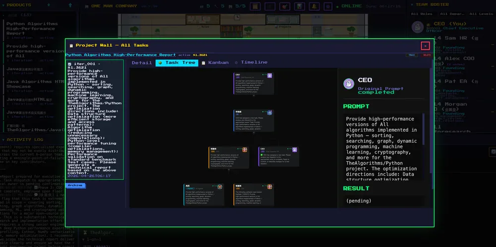Select the iter_001 iteration card
Viewport: 496px width, 247px height.
click(x=94, y=119)
